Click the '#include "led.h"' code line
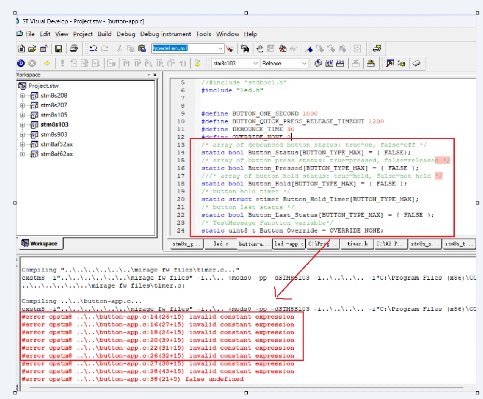 [x=232, y=90]
